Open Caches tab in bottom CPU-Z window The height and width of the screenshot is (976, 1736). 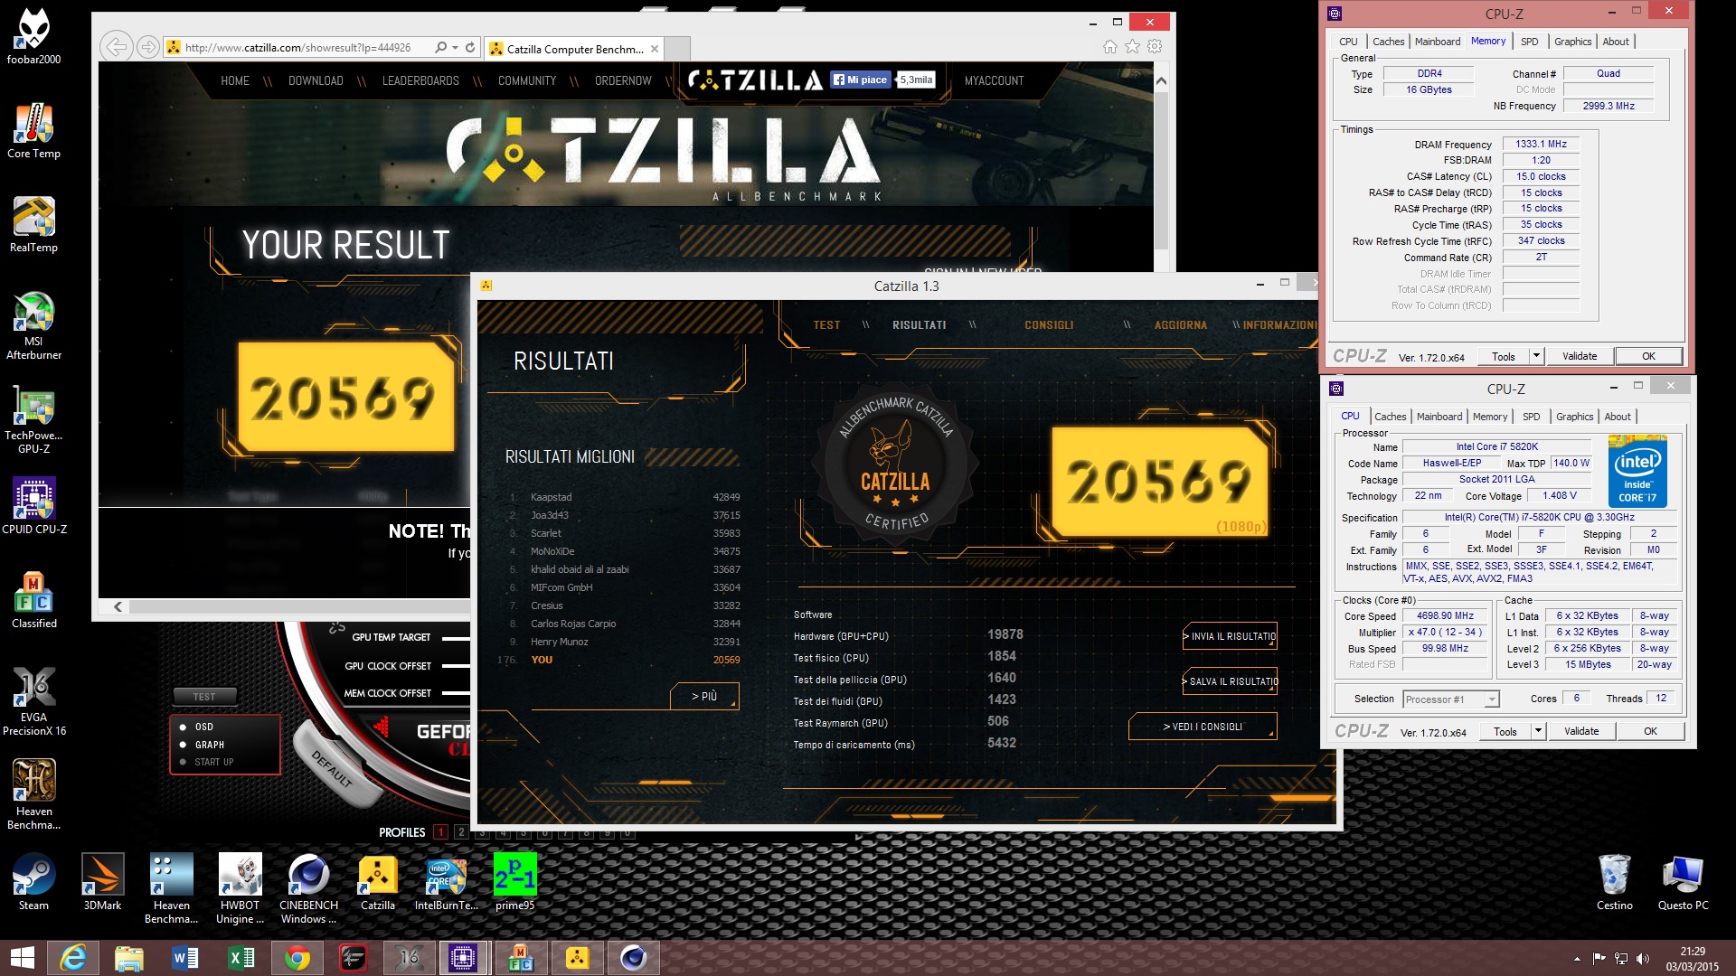1391,417
